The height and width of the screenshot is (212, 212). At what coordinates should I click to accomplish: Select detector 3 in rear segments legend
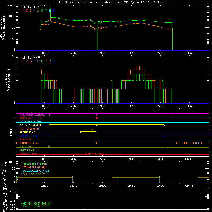[30, 61]
